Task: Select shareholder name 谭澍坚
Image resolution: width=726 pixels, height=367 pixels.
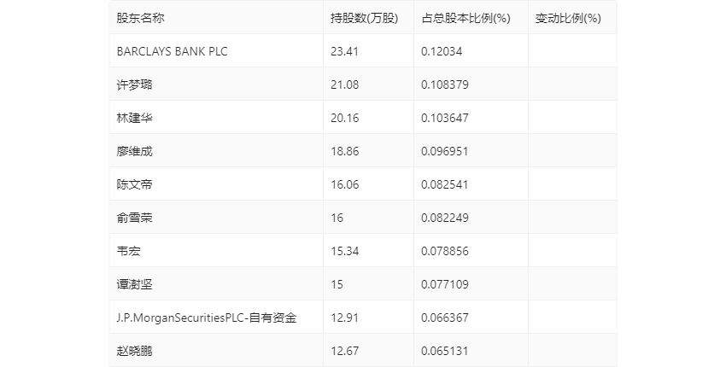Action: (134, 284)
